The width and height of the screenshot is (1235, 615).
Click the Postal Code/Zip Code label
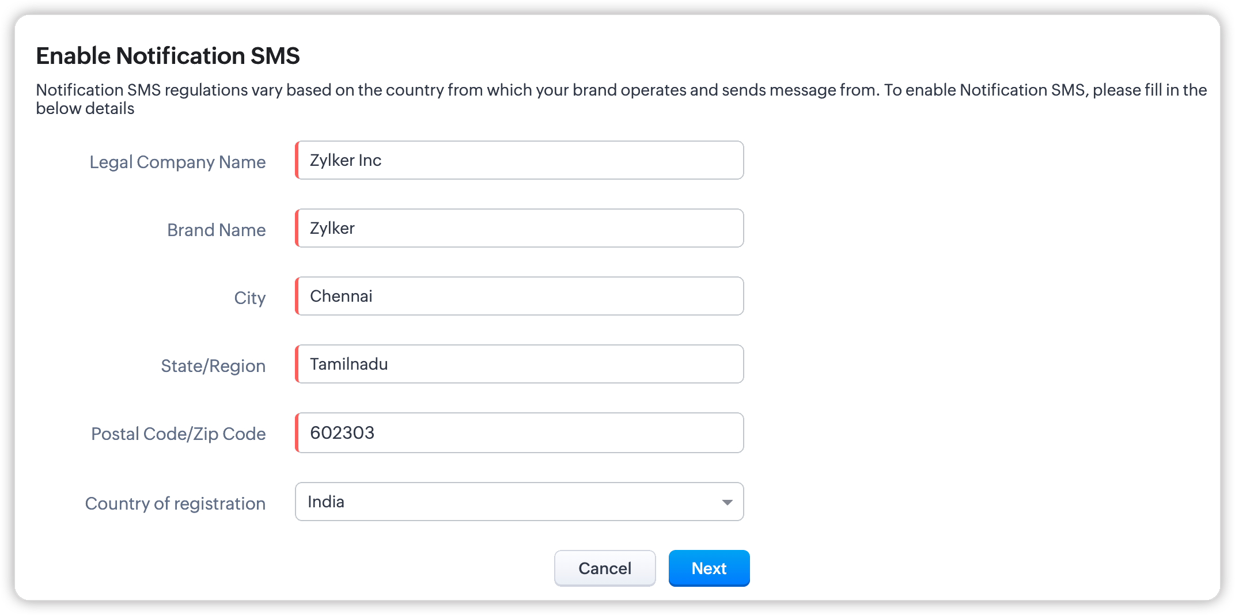178,434
